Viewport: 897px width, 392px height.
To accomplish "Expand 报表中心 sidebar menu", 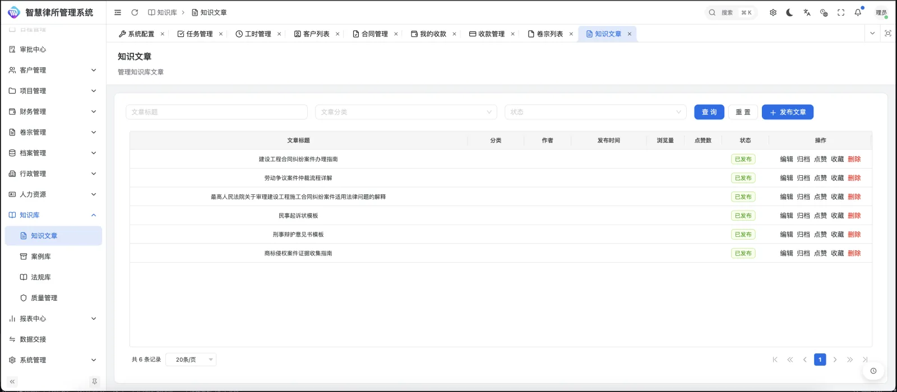I will point(53,319).
